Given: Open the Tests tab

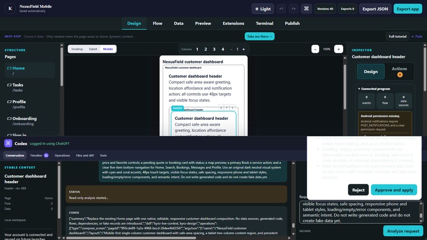Looking at the screenshot, I should click(x=103, y=155).
